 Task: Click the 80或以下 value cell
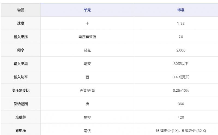click(181, 64)
